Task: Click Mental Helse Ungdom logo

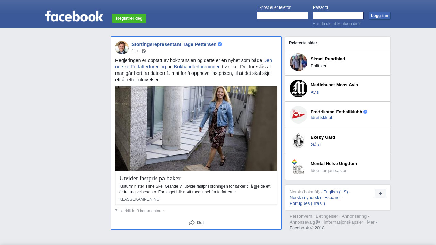Action: tap(298, 167)
